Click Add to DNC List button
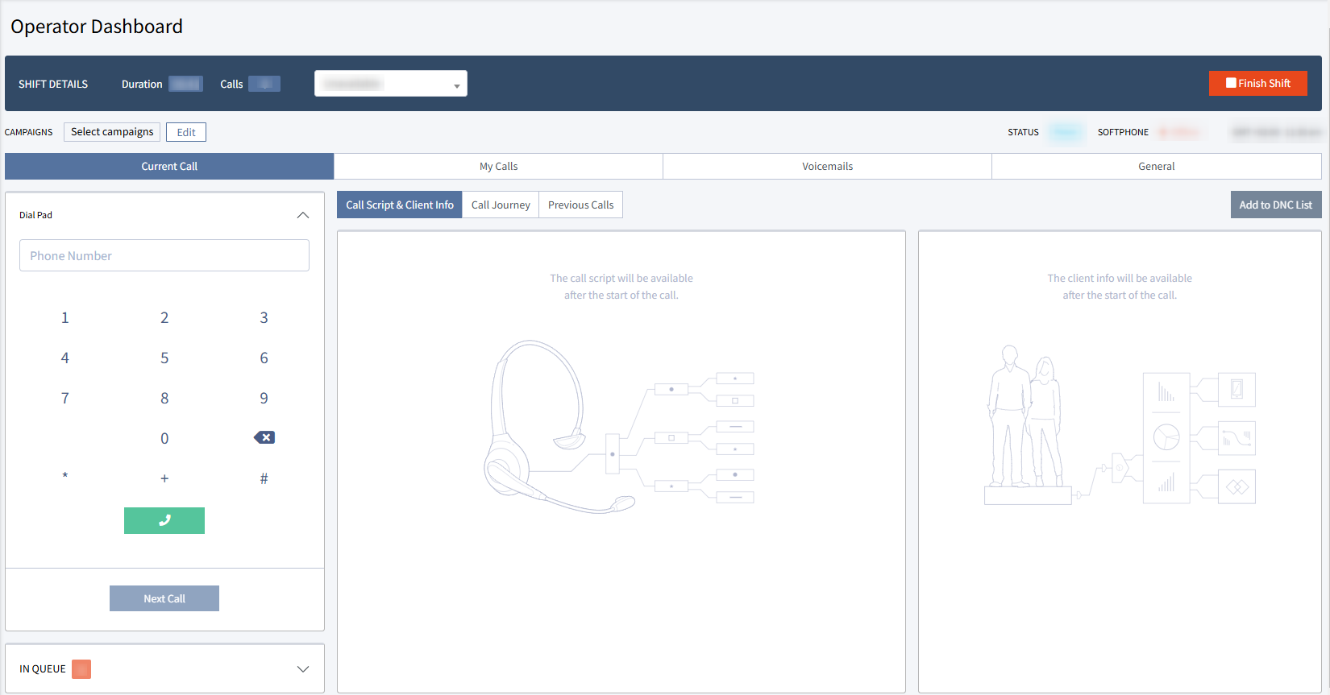The width and height of the screenshot is (1330, 695). (x=1275, y=205)
